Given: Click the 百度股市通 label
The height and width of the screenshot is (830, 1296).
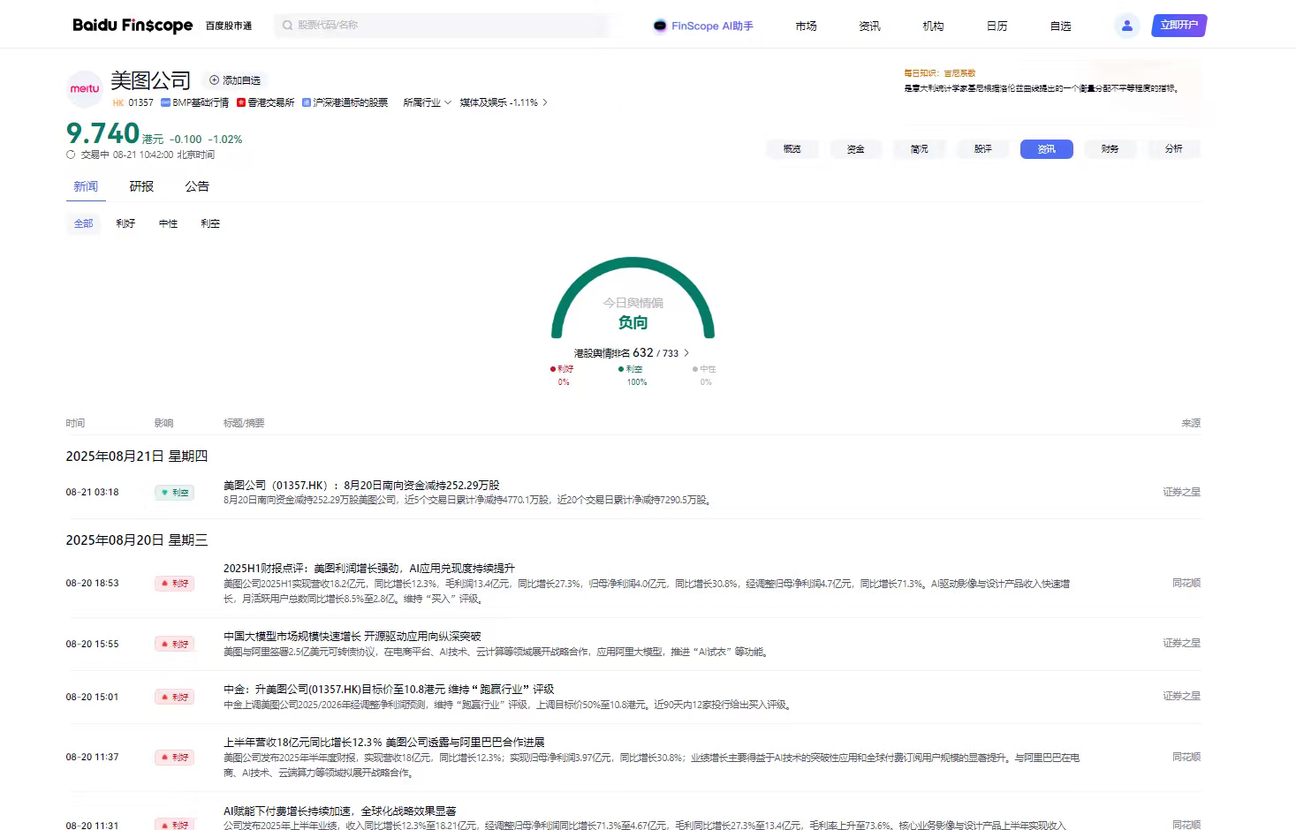Looking at the screenshot, I should click(229, 26).
